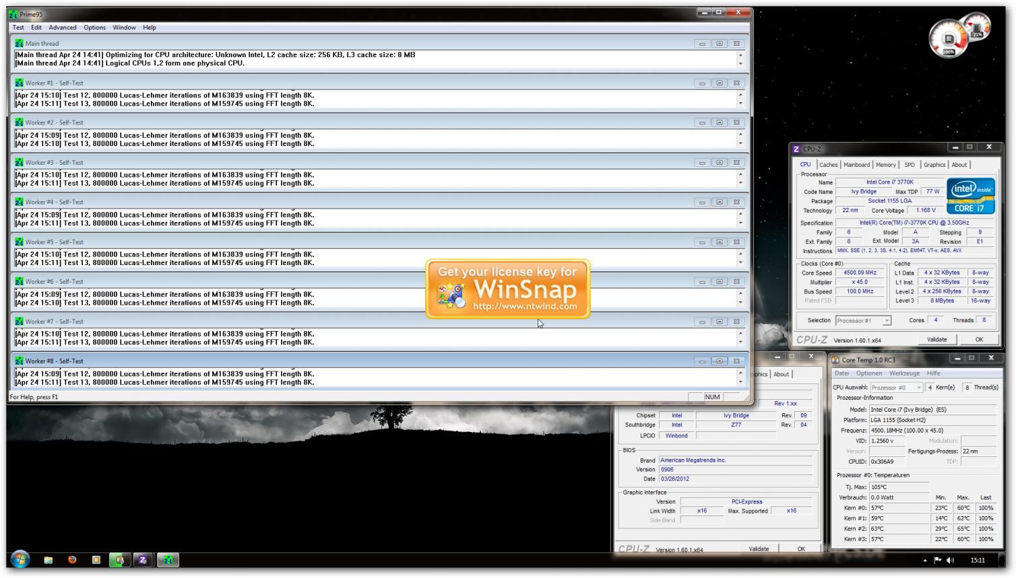Click the Worker #4 Self-Test window icon
This screenshot has width=1016, height=578.
pos(19,202)
